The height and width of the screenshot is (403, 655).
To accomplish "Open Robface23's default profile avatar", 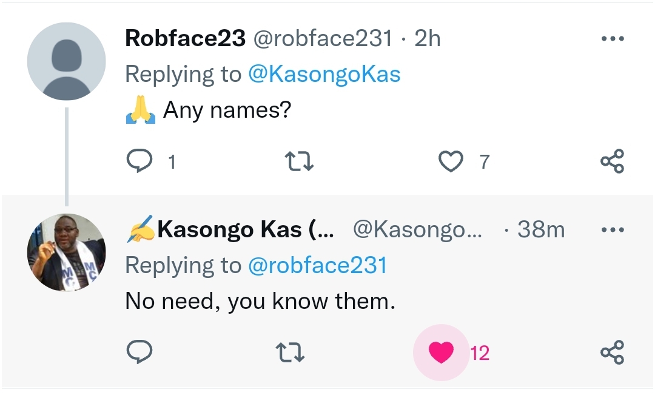I will click(x=67, y=61).
